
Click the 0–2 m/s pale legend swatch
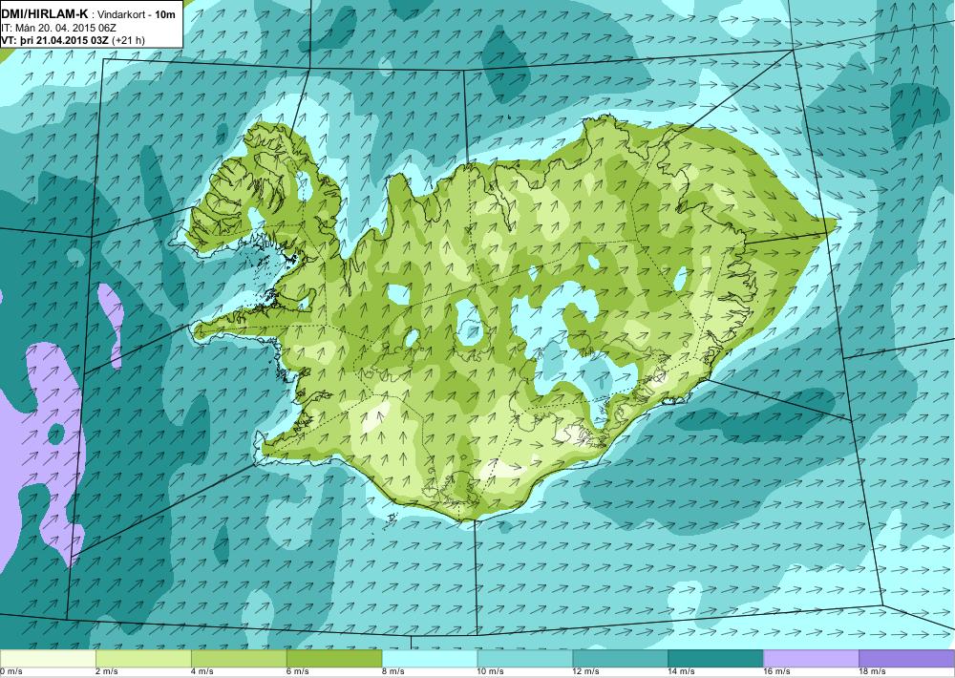[48, 659]
